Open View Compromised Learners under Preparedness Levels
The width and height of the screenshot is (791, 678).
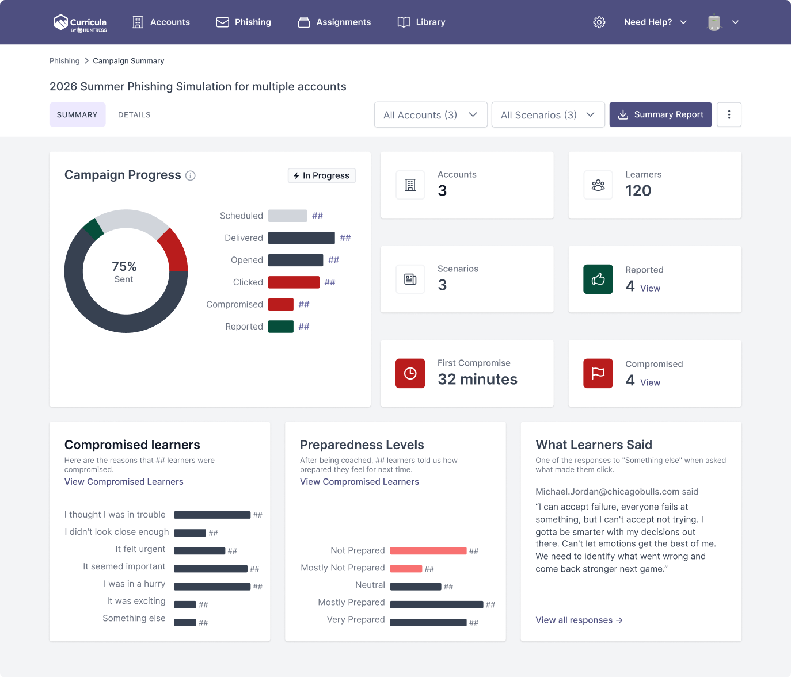[x=359, y=482]
